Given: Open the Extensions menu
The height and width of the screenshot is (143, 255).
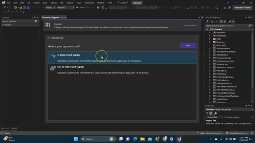Looking at the screenshot, I should [89, 3].
